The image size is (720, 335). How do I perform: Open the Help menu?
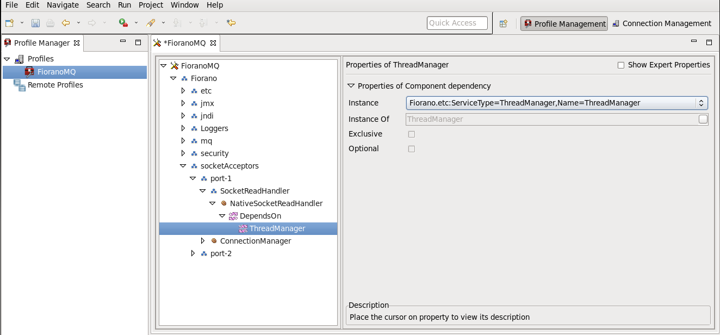(x=215, y=5)
